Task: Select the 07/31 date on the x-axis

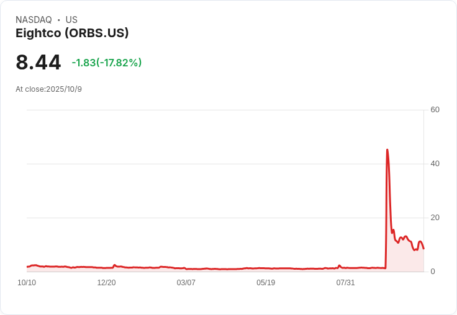Action: pos(345,283)
